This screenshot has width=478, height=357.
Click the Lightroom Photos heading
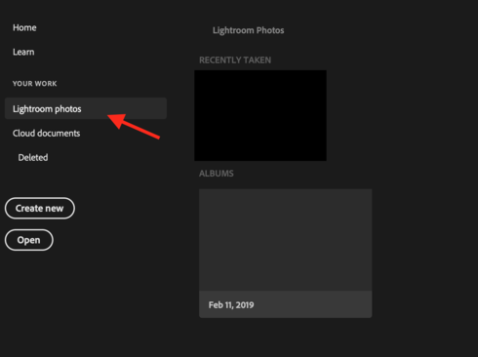coord(248,30)
